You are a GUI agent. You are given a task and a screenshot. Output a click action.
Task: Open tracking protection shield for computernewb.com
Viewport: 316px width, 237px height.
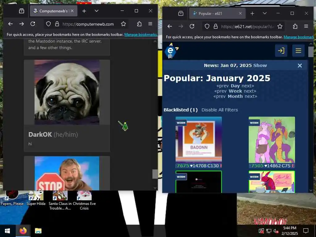click(x=48, y=24)
